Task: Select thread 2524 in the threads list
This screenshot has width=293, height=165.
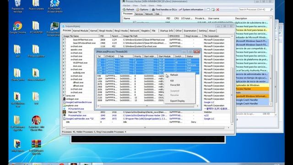Action: click(130, 95)
